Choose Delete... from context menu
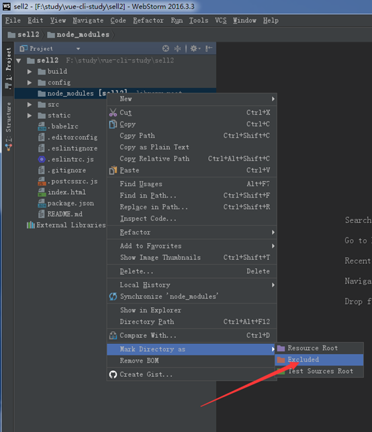Screen dimensions: 372x432 click(x=192, y=271)
